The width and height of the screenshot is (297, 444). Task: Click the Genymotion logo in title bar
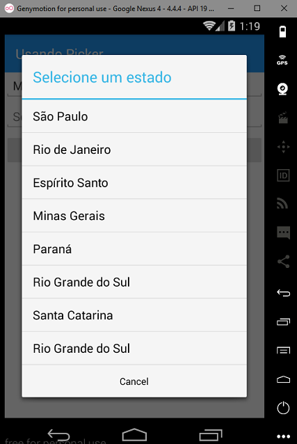pyautogui.click(x=9, y=8)
